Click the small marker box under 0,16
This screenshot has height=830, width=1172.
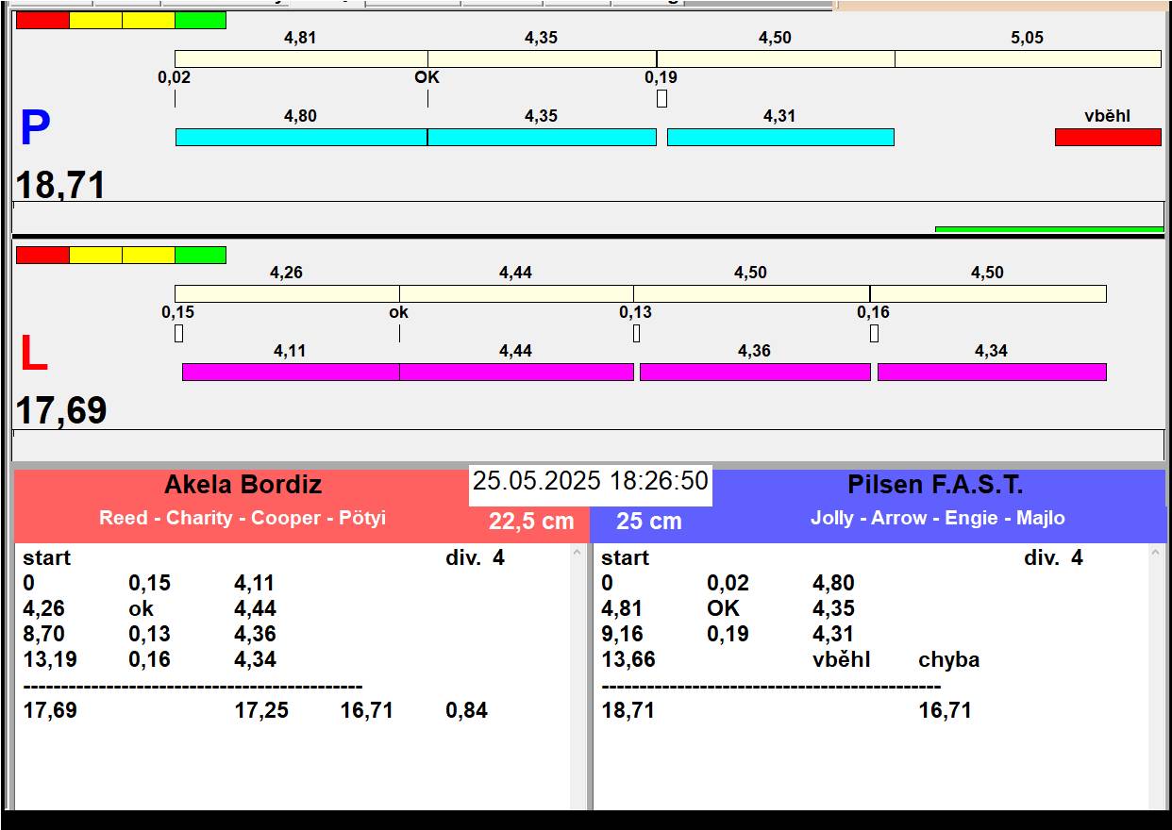pyautogui.click(x=874, y=333)
